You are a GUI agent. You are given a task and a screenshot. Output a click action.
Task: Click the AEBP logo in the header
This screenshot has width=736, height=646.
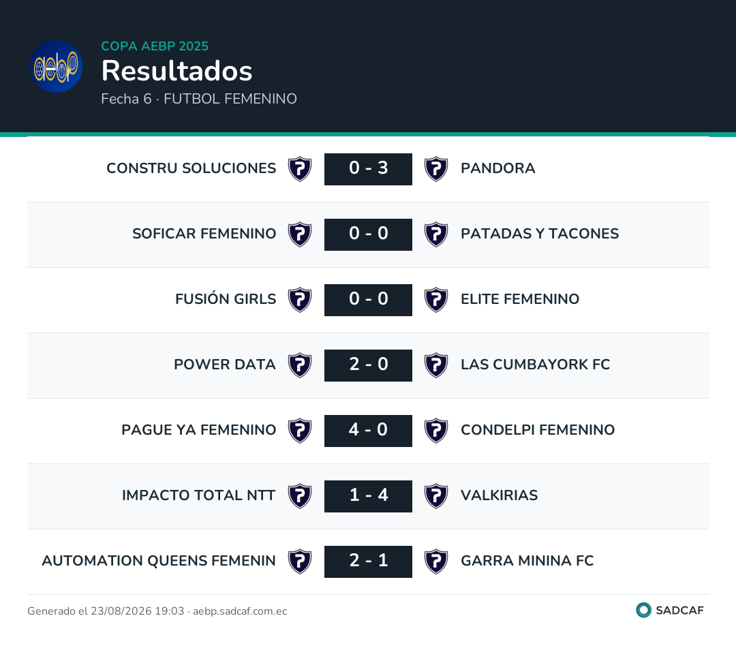(x=57, y=66)
